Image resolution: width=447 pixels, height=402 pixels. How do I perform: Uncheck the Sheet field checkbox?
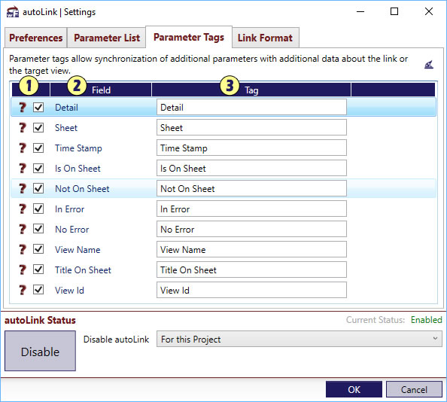(38, 128)
